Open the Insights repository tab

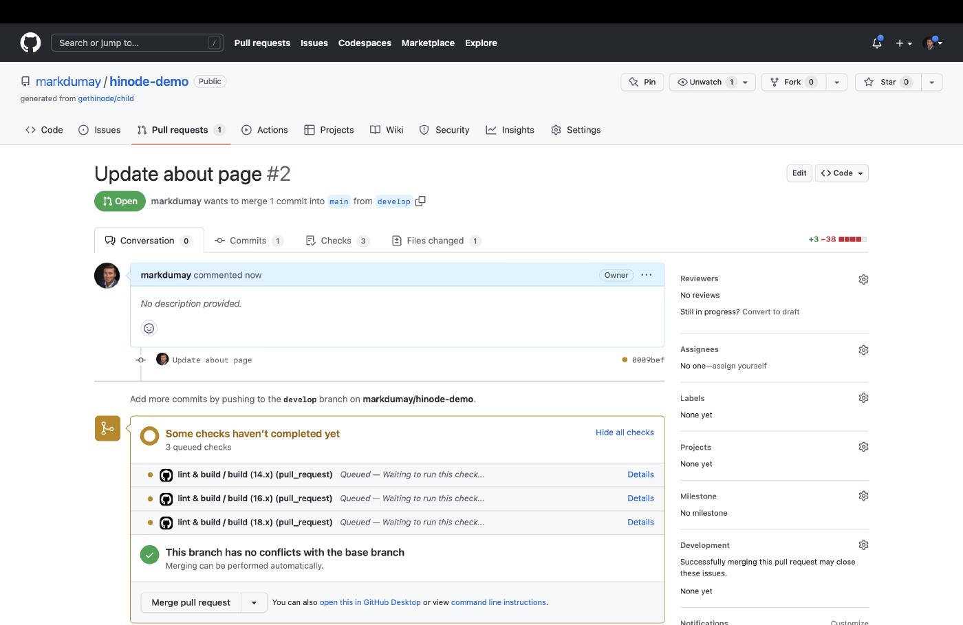click(510, 130)
